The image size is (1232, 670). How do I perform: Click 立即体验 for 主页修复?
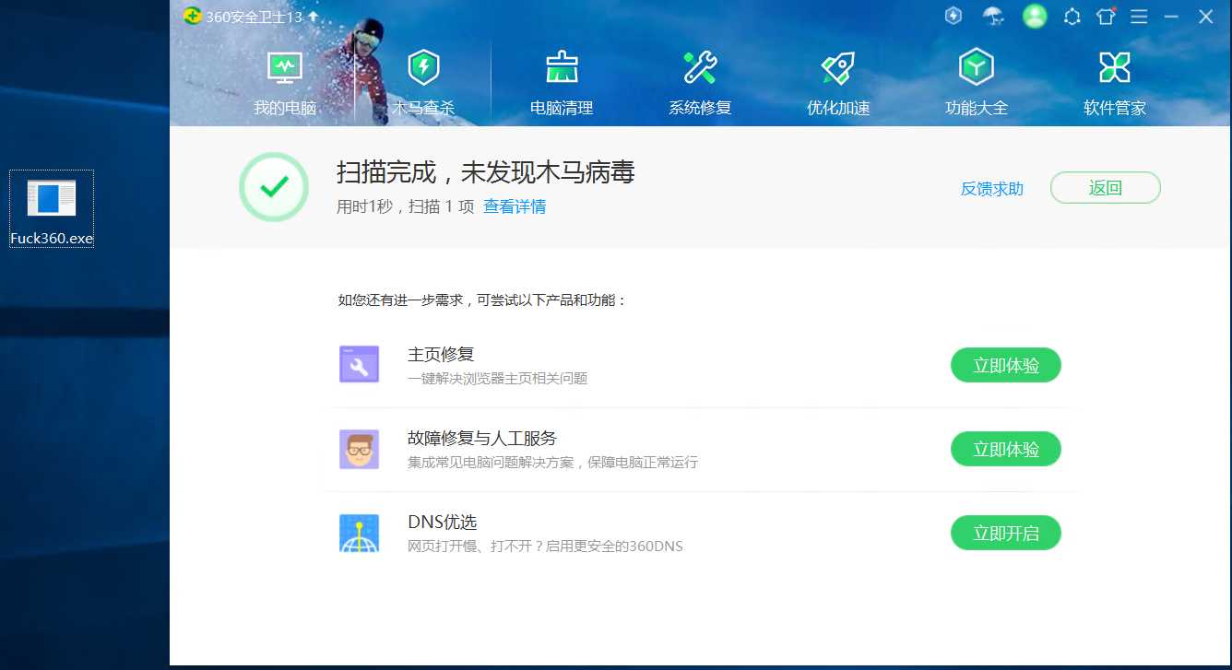(1006, 365)
